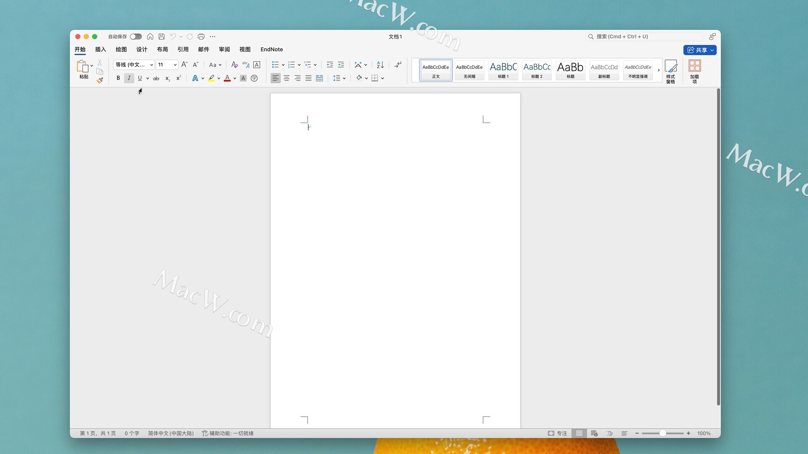Viewport: 808px width, 454px height.
Task: Apply the 标题 1 style
Action: tap(503, 70)
